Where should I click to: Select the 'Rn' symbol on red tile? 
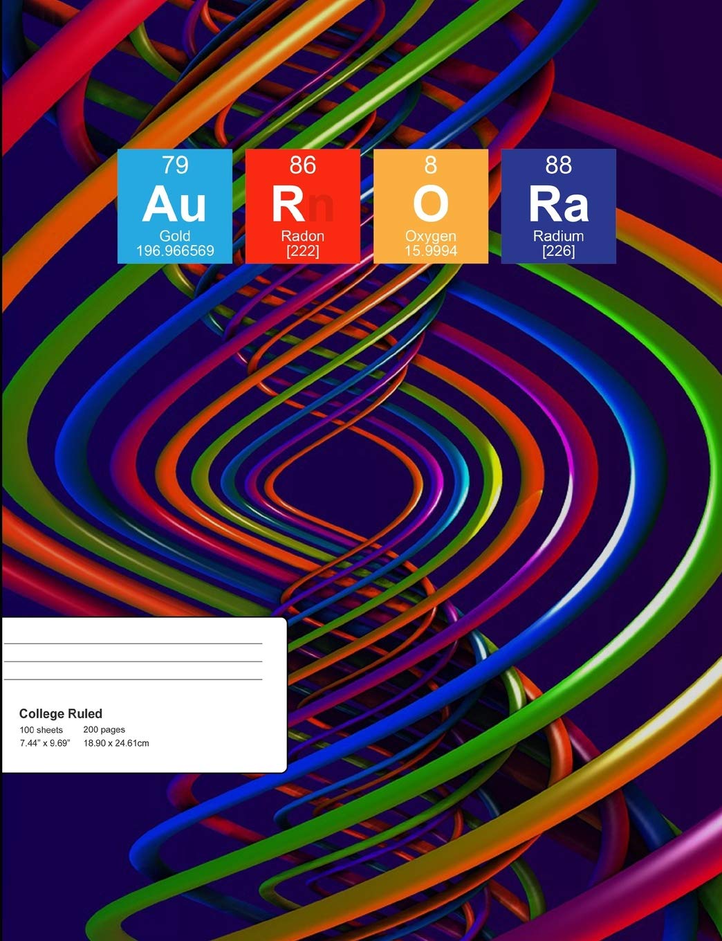[302, 205]
